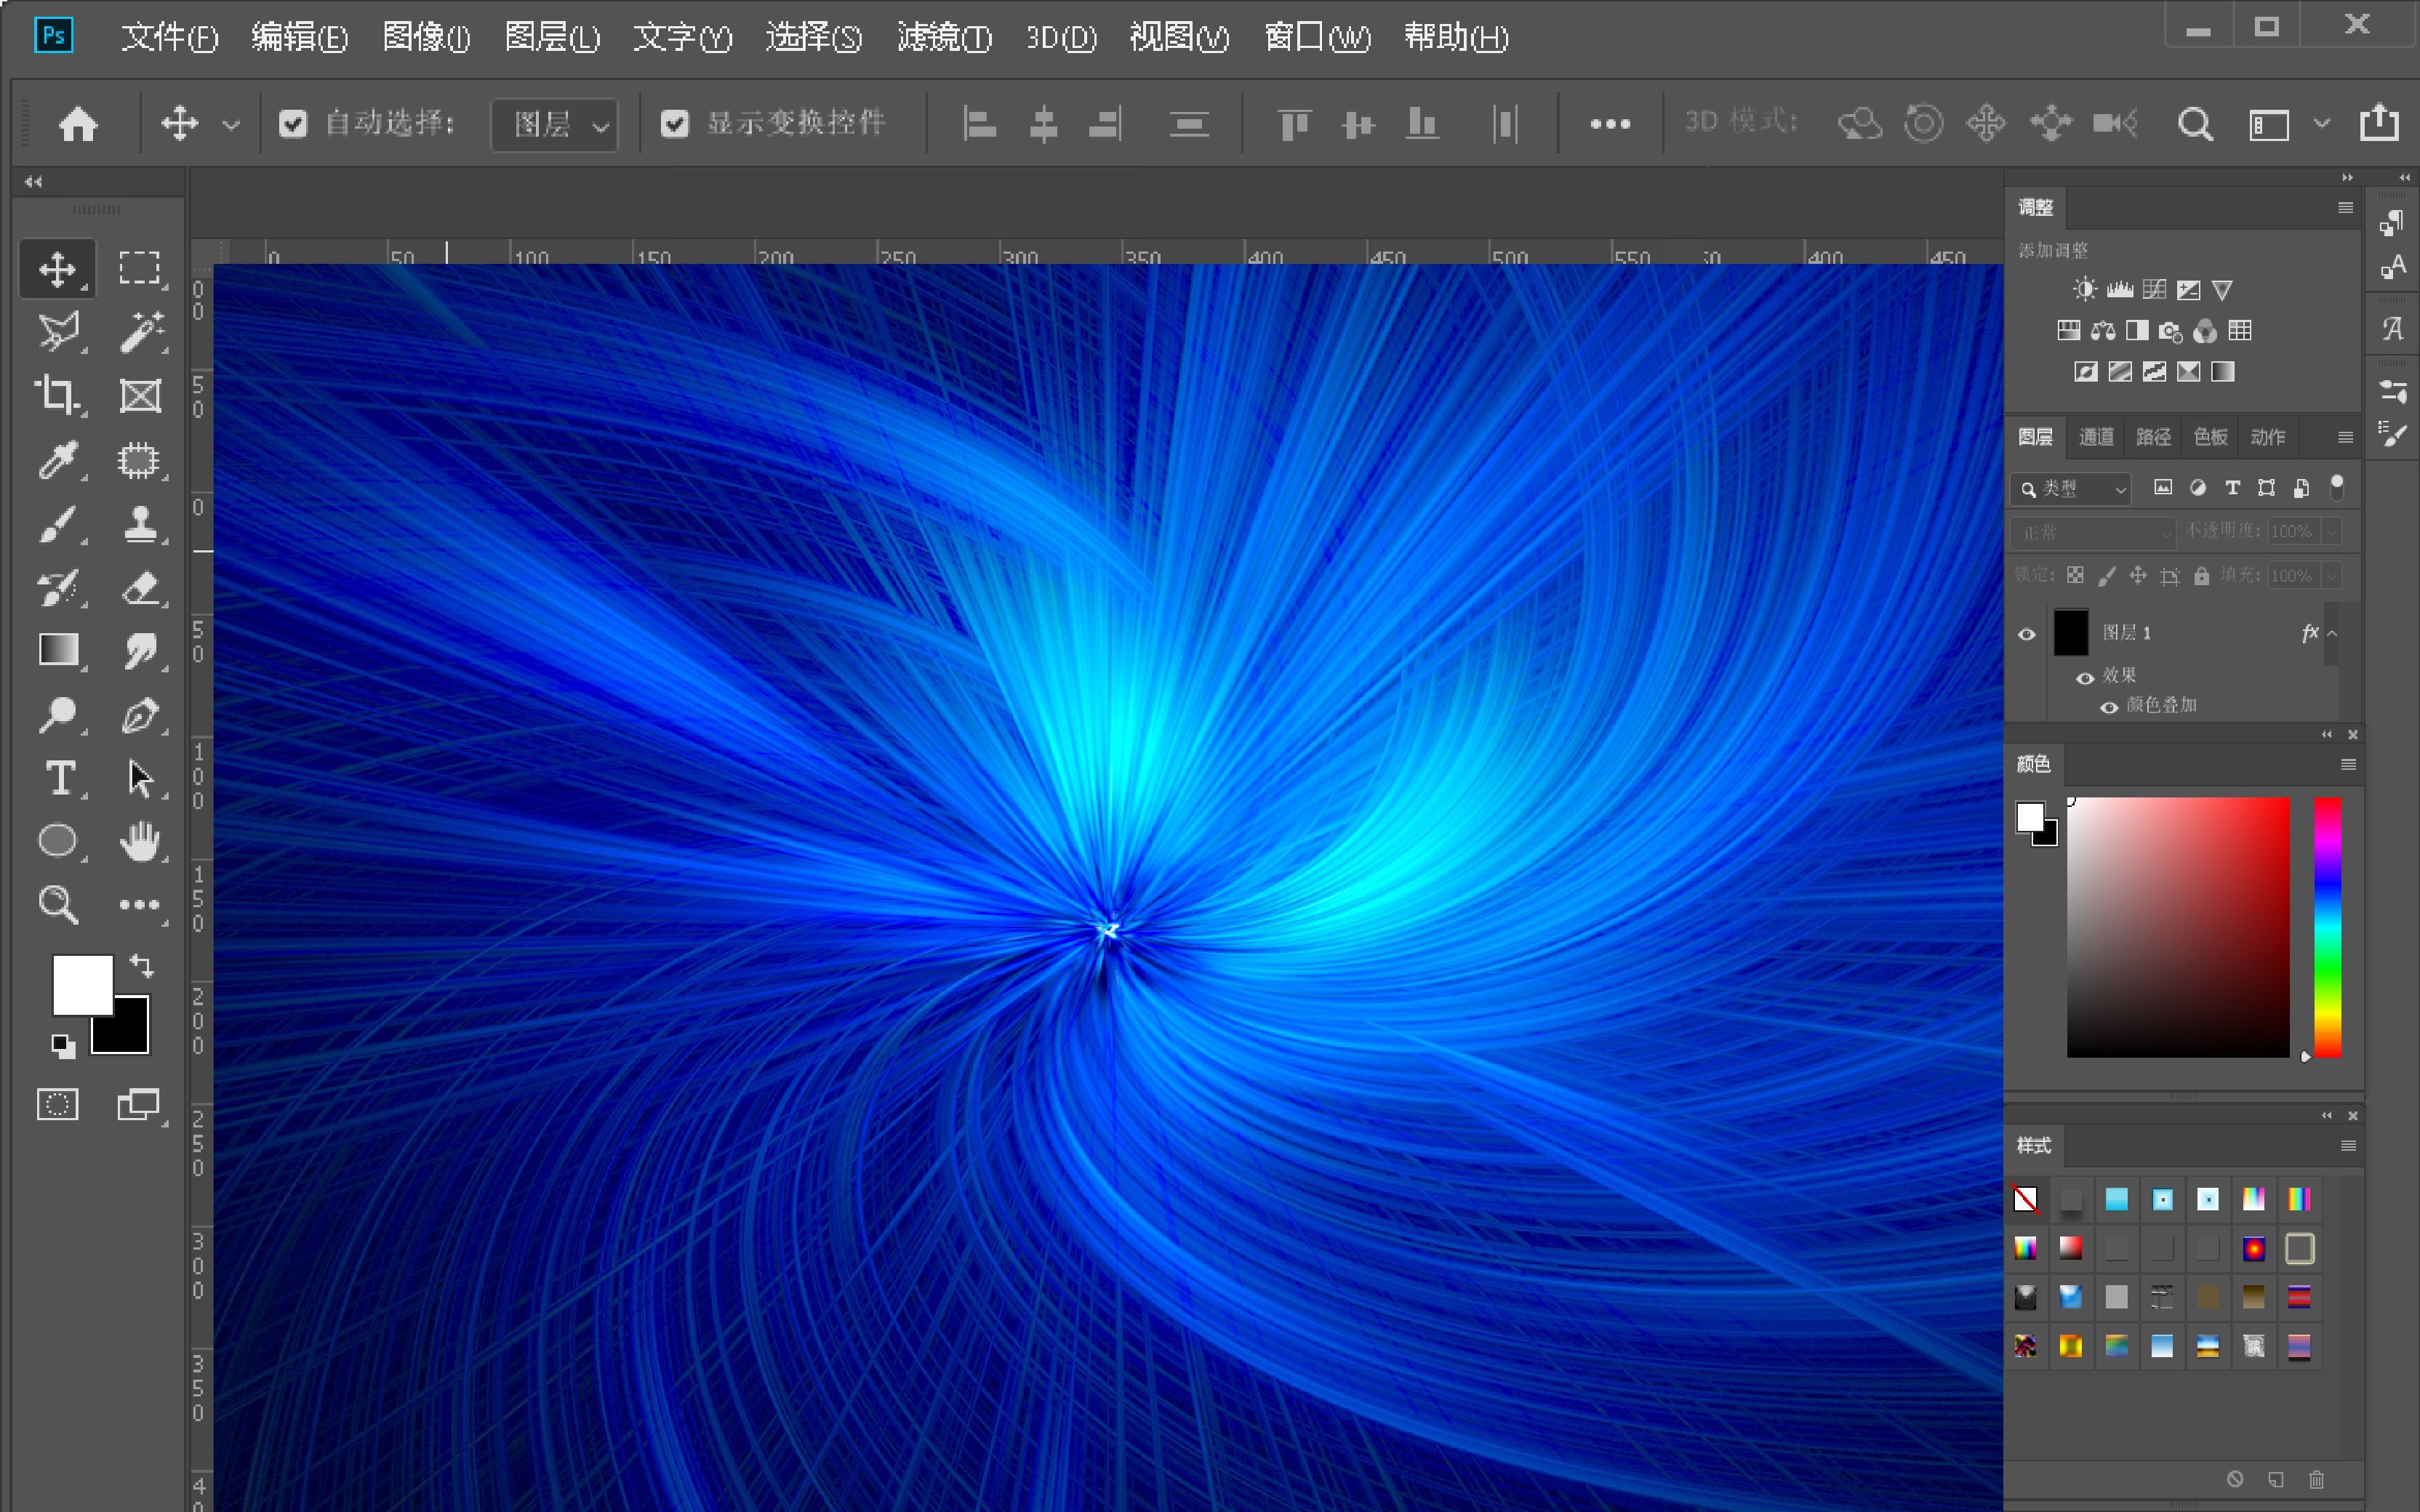Screen dimensions: 2420x1512
Task: Click the more options ellipsis in options bar
Action: point(1610,124)
